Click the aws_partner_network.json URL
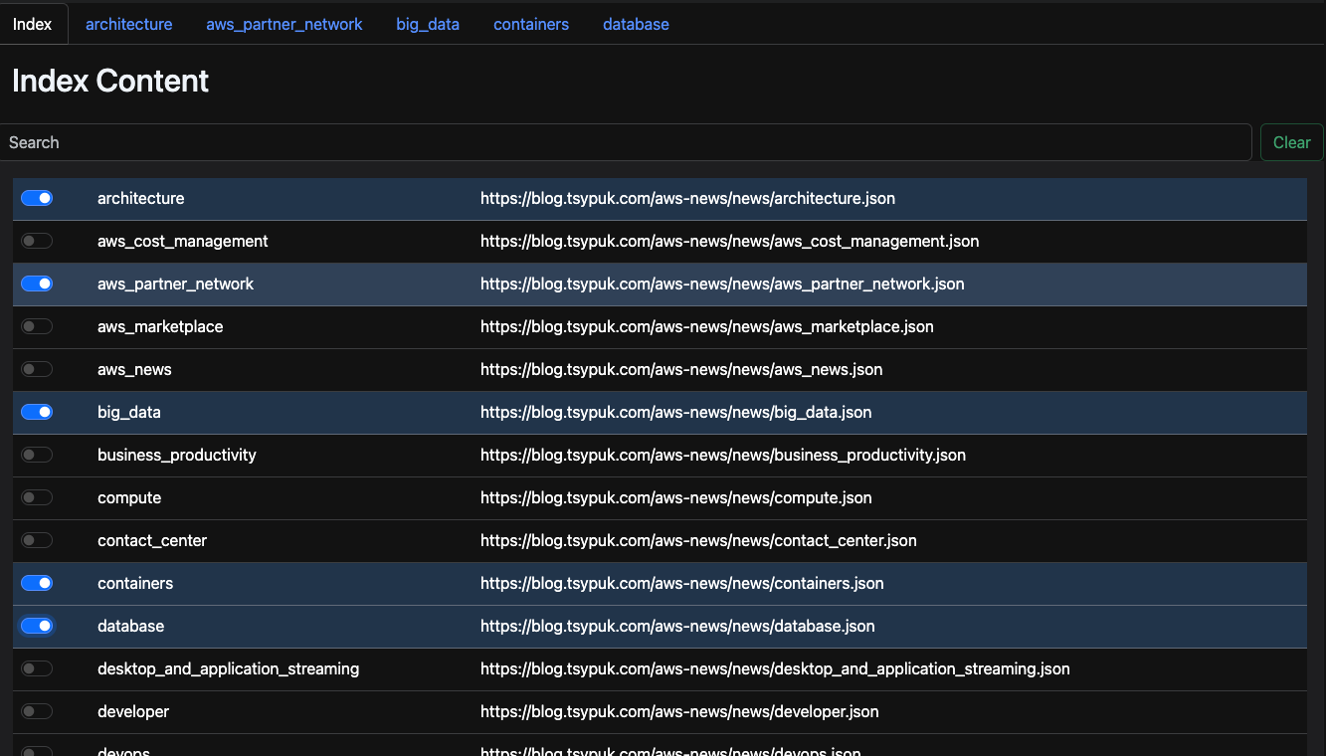The width and height of the screenshot is (1326, 756). tap(722, 283)
